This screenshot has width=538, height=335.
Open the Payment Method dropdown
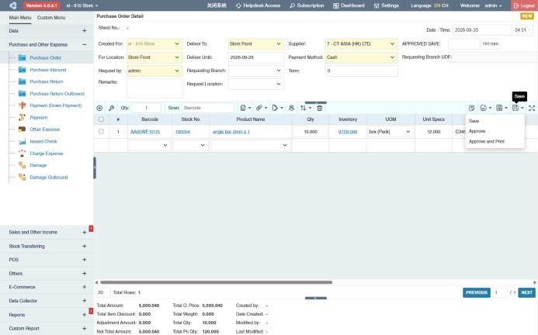click(361, 57)
